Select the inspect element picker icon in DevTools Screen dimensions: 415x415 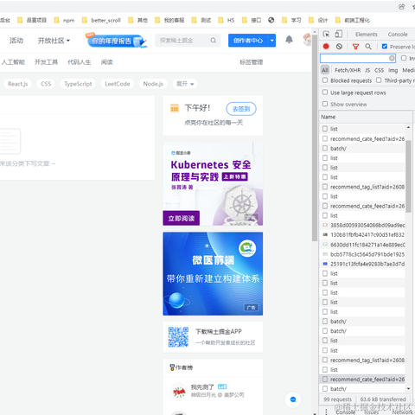[x=326, y=34]
